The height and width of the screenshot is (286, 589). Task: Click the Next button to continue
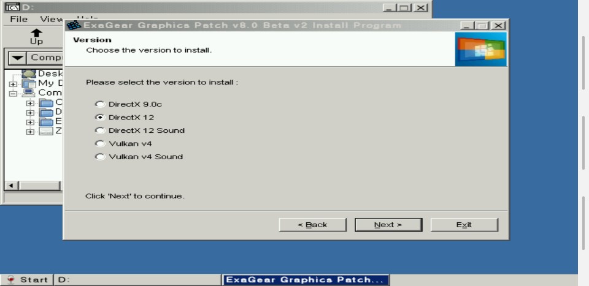pyautogui.click(x=388, y=225)
